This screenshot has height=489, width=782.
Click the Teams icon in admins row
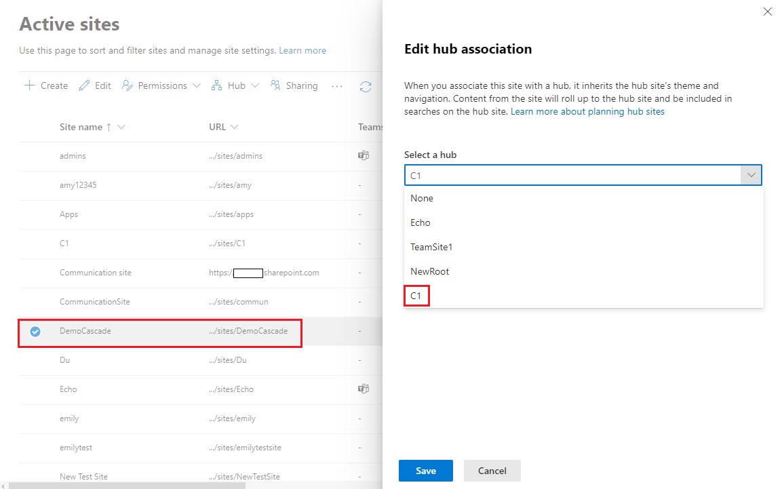pyautogui.click(x=364, y=156)
